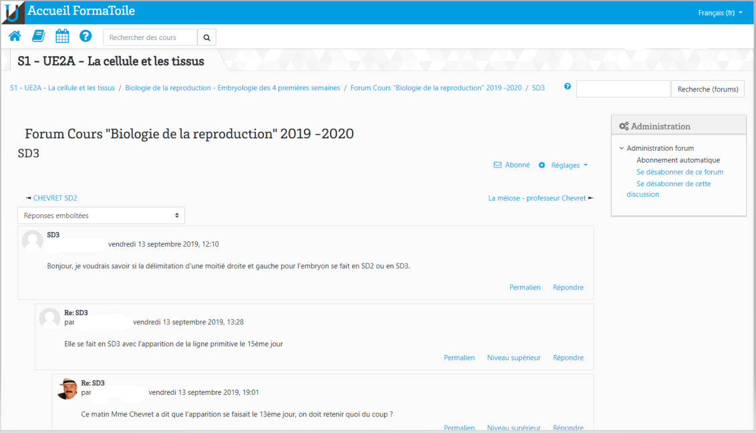Go to previous discussion CHEVRET SD2
The width and height of the screenshot is (756, 433).
point(55,198)
